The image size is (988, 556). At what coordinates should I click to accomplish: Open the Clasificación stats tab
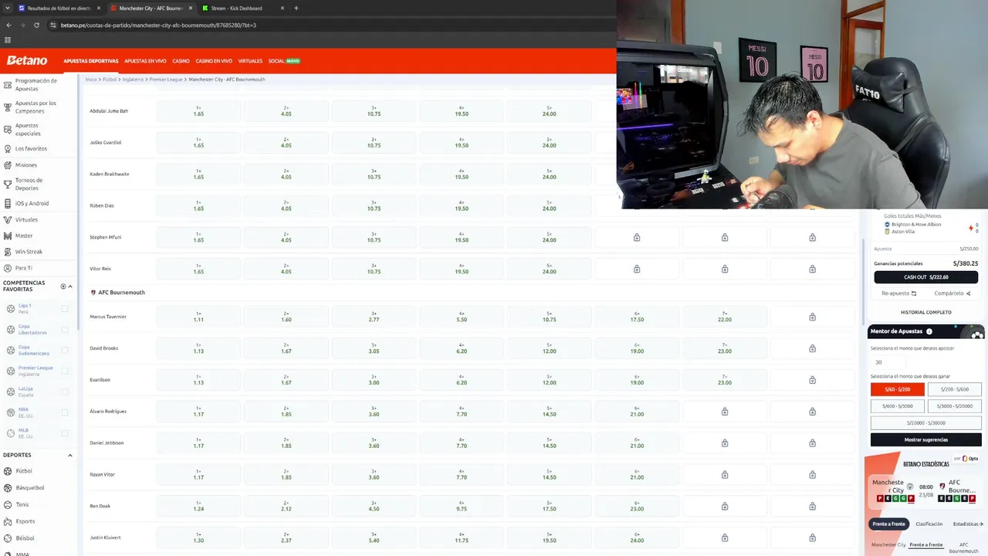(929, 524)
